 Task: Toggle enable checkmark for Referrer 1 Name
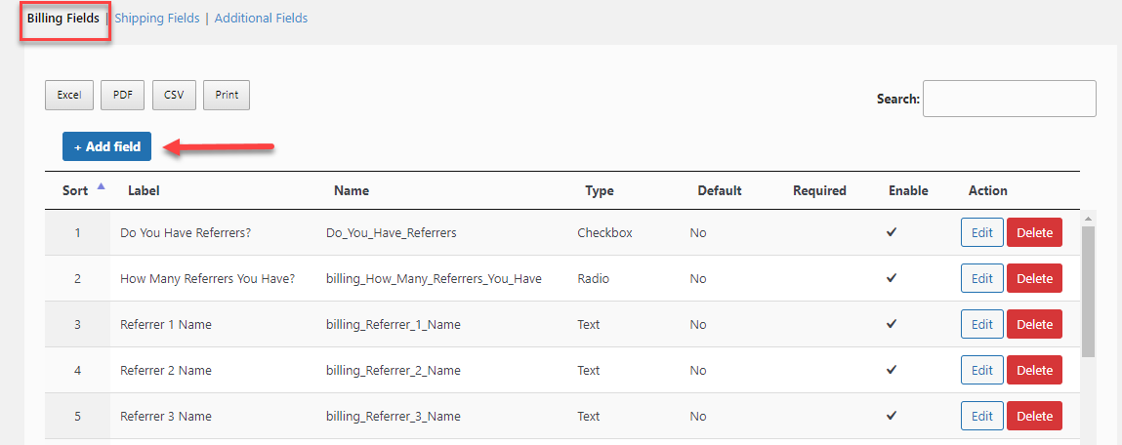coord(891,324)
